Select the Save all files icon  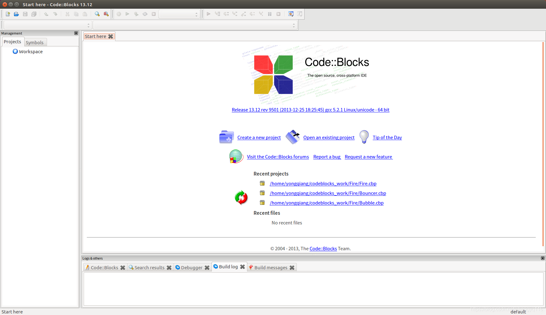point(34,14)
